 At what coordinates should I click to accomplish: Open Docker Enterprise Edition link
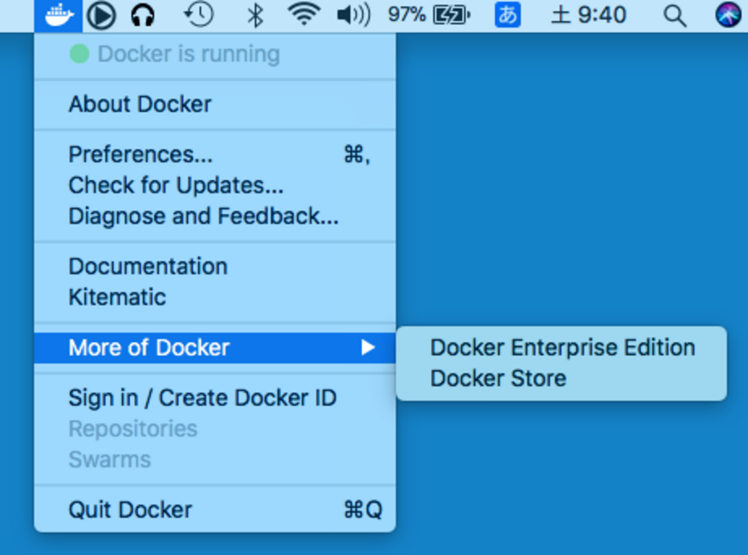click(x=562, y=348)
